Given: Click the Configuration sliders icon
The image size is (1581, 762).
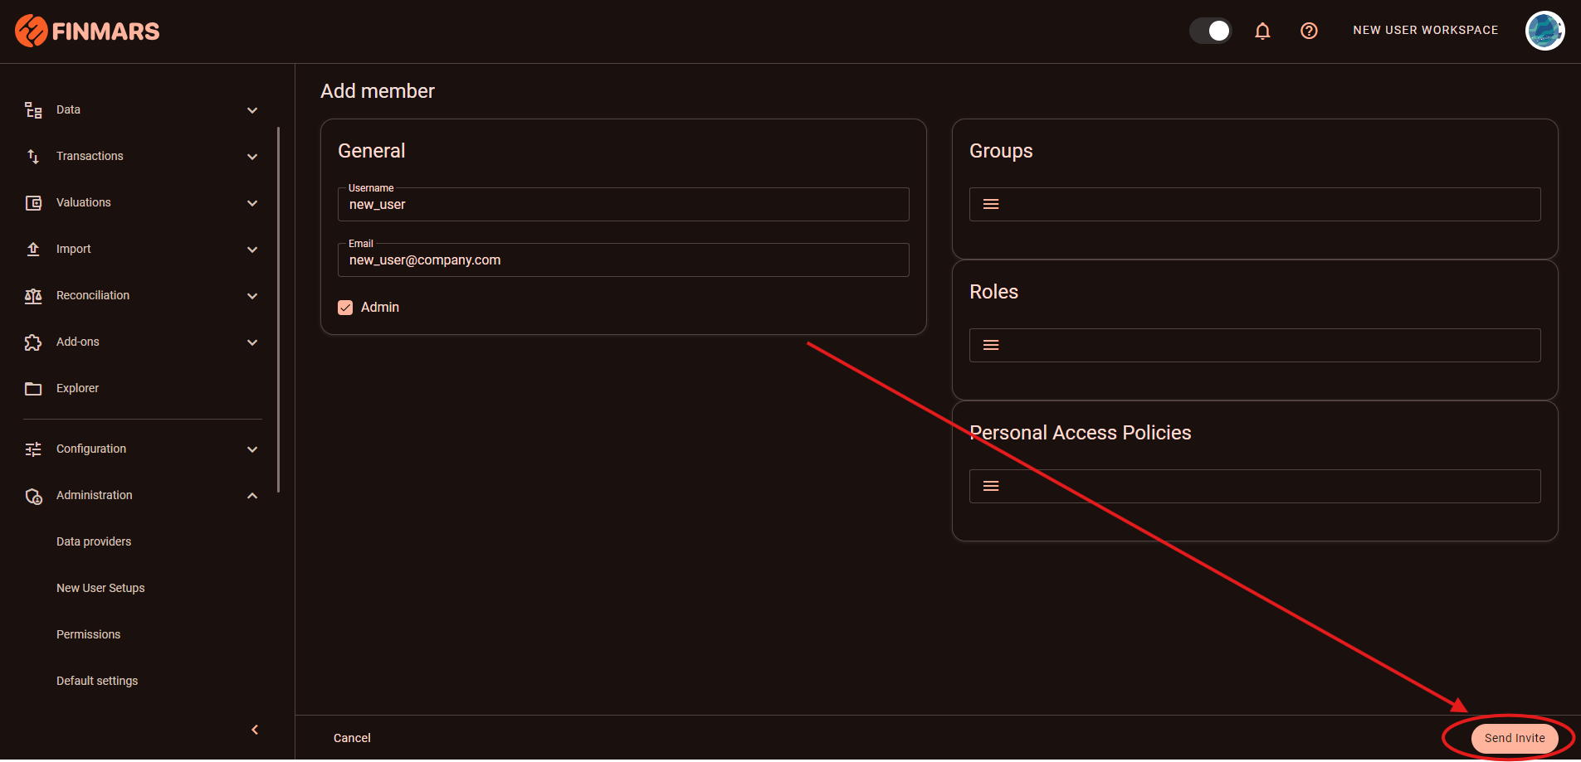Looking at the screenshot, I should click(x=33, y=449).
